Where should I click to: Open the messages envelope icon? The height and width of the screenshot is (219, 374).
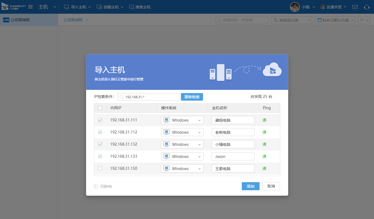click(355, 7)
